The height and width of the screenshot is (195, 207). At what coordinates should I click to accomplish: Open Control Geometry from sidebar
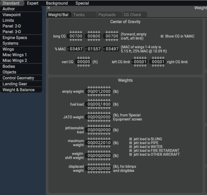click(x=18, y=78)
